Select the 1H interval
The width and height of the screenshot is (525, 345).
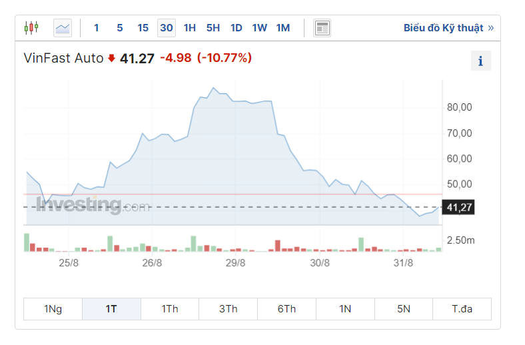[190, 28]
